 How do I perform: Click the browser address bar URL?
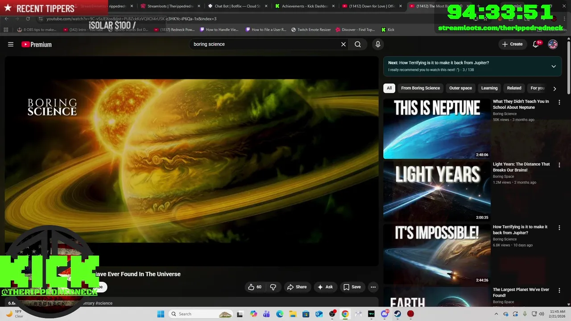point(132,19)
